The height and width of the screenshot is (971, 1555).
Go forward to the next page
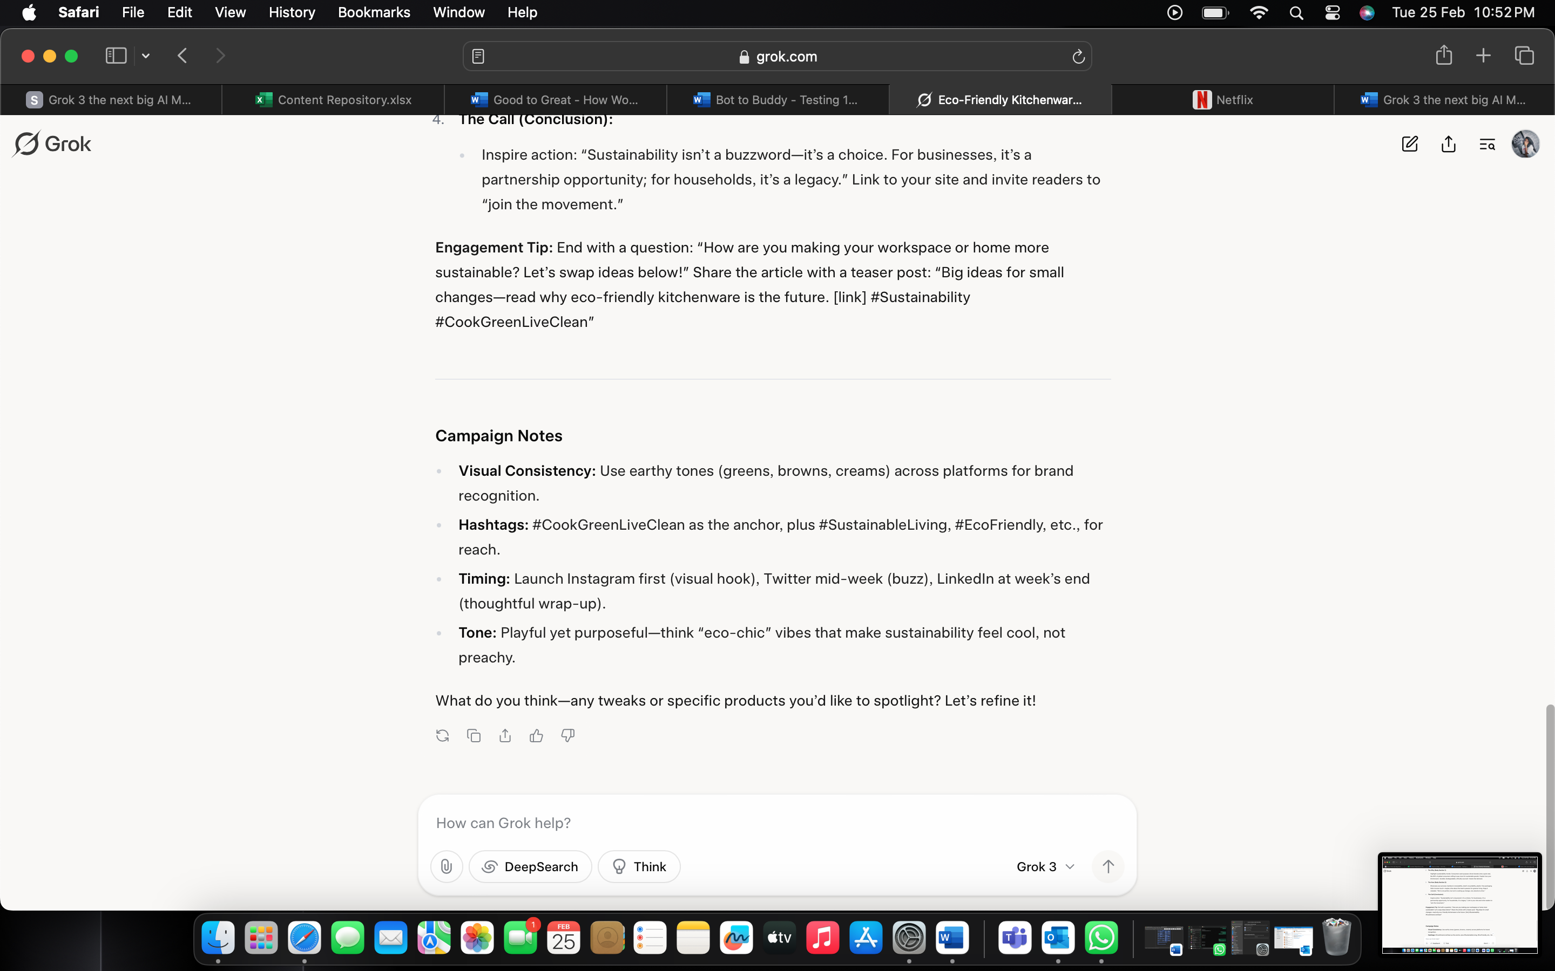coord(220,56)
